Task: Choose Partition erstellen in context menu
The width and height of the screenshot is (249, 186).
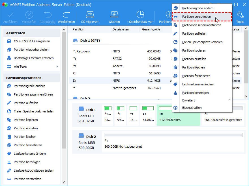Action: (202, 59)
